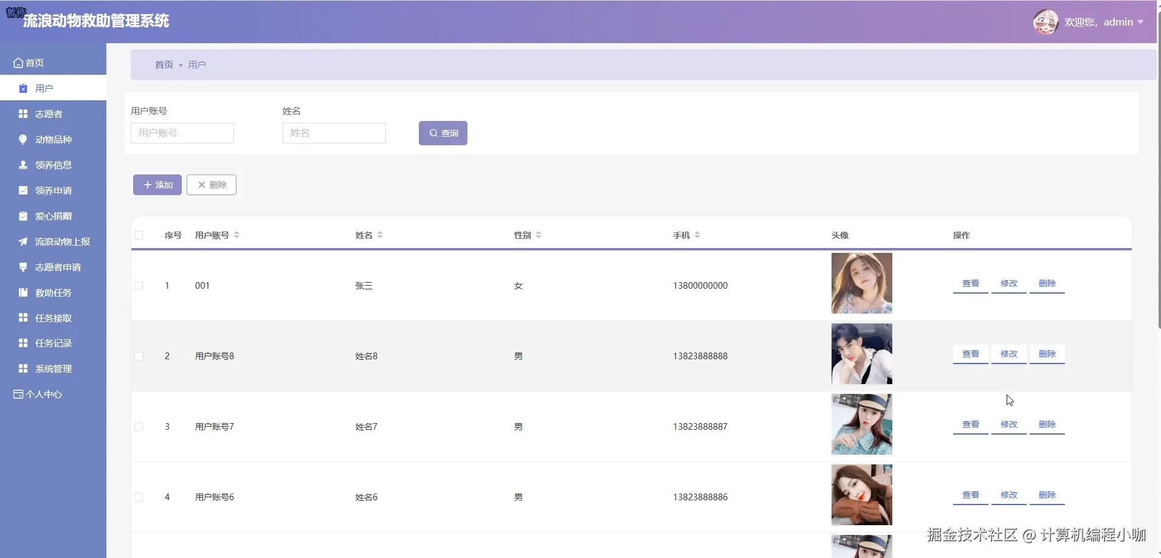Click the 个人中心 card icon

[18, 394]
